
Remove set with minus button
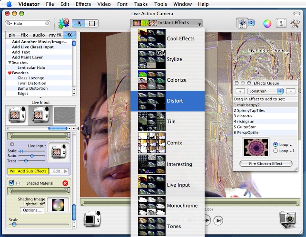pos(291,91)
